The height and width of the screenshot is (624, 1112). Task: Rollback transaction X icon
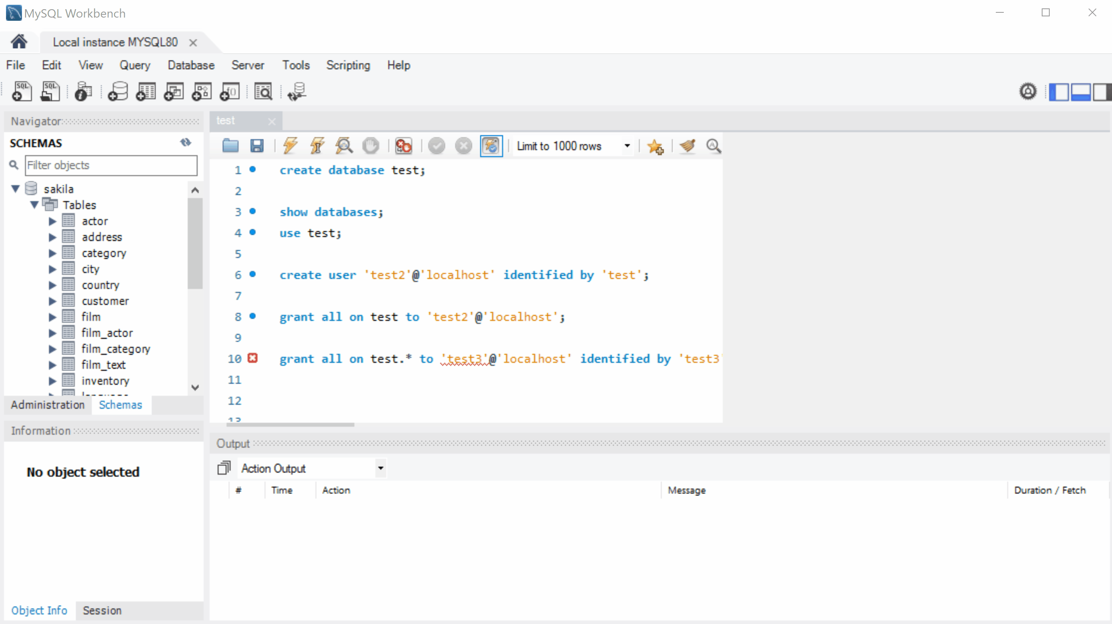click(x=464, y=146)
